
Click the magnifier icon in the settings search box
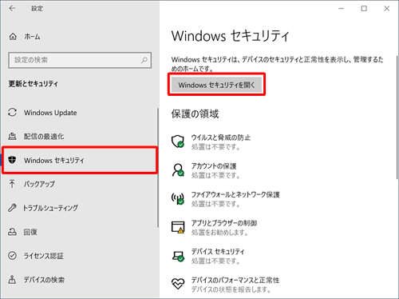(x=144, y=60)
